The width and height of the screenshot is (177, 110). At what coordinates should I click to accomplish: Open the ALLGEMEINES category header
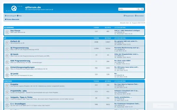coord(9,28)
